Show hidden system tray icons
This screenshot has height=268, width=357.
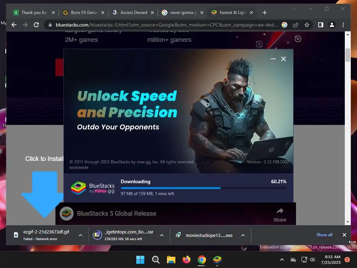(282, 260)
